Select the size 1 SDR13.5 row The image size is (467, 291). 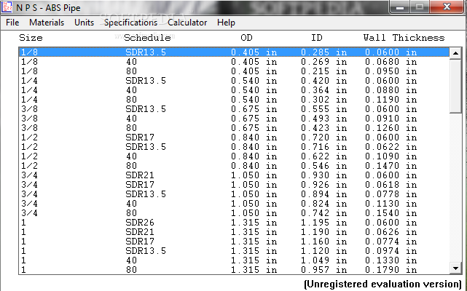tap(234, 251)
